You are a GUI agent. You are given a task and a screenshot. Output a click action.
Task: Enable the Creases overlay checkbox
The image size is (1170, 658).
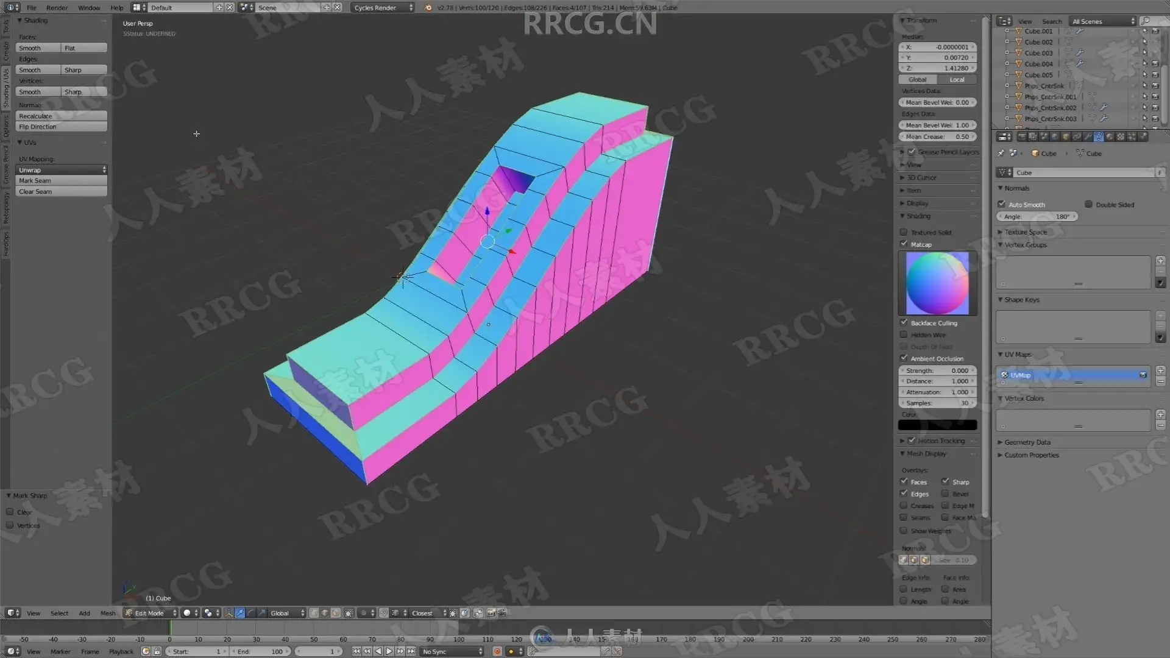[x=904, y=506]
